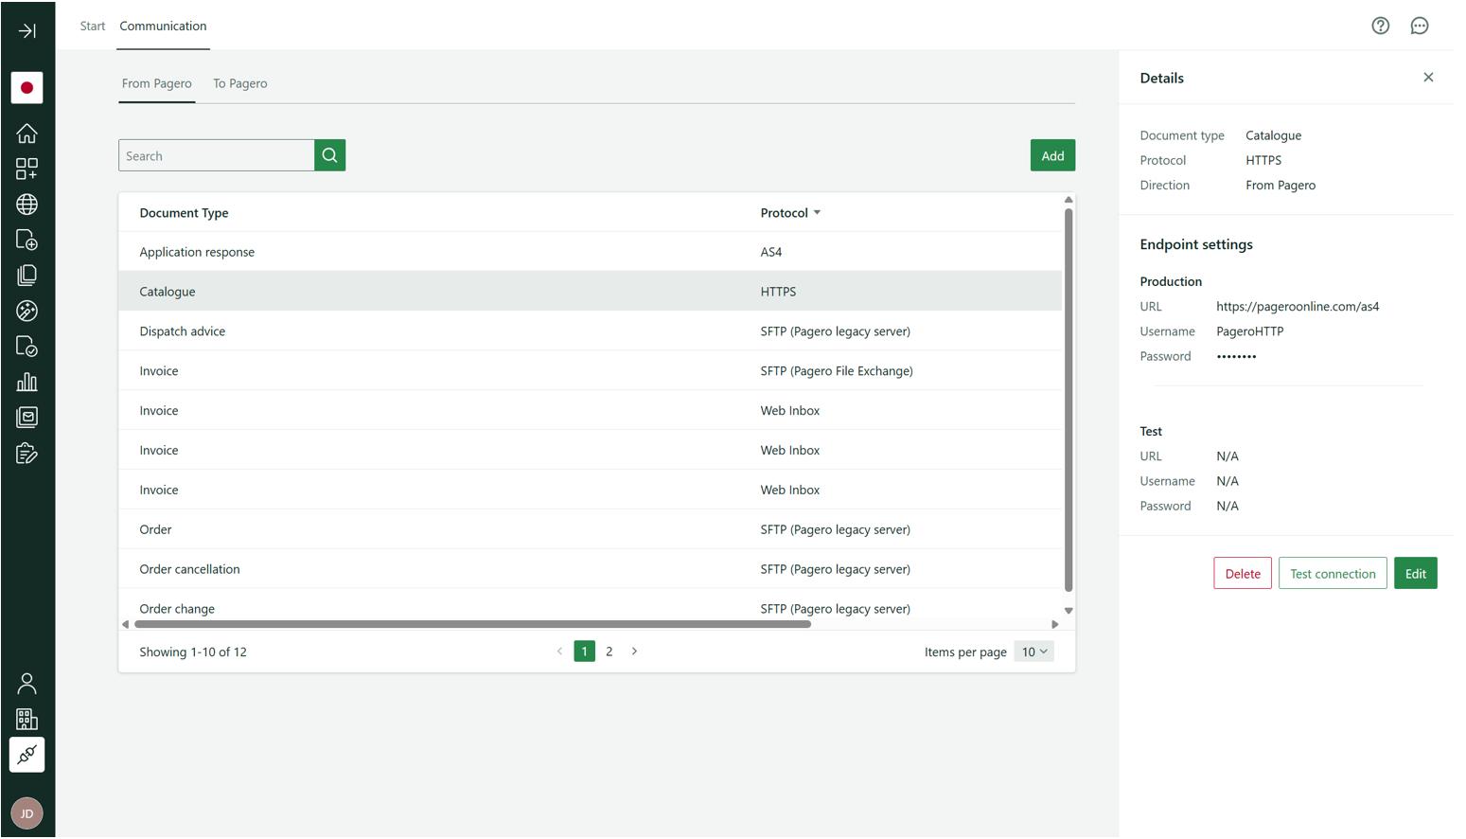1466x839 pixels.
Task: Click the horizontal table scrollbar
Action: pyautogui.click(x=472, y=625)
